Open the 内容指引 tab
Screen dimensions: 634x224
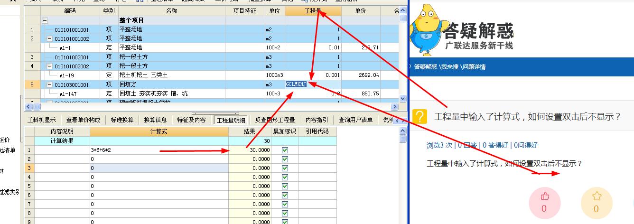click(317, 120)
